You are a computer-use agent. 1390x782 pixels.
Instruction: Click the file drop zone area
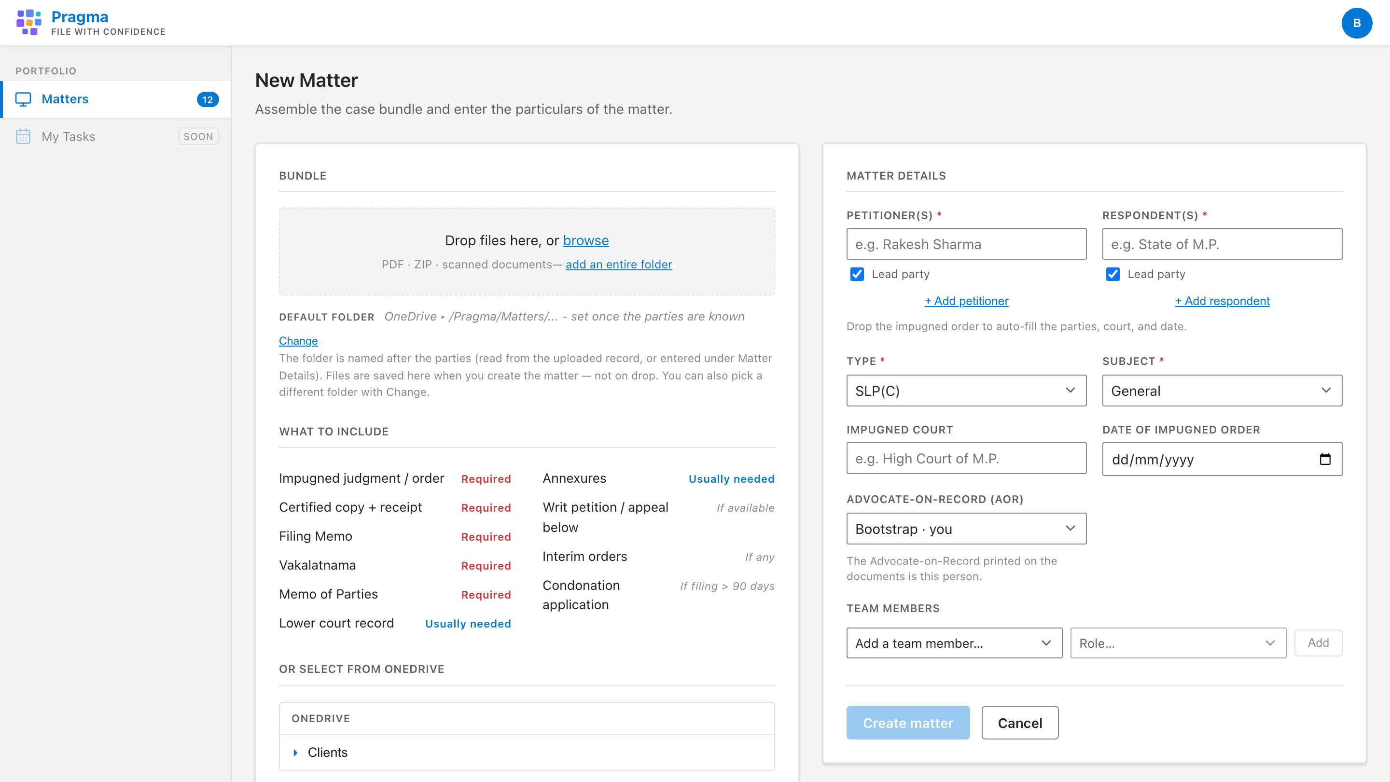click(527, 251)
